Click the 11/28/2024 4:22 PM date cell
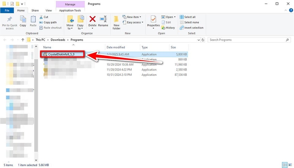Image resolution: width=294 pixels, height=168 pixels. (x=119, y=70)
